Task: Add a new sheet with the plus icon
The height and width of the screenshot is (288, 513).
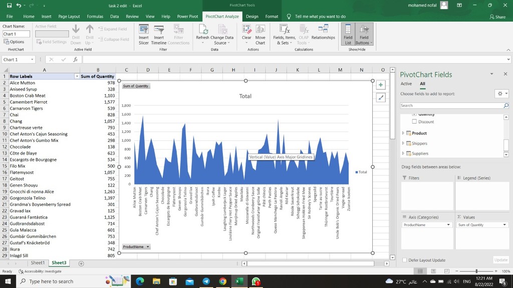Action: pyautogui.click(x=81, y=263)
